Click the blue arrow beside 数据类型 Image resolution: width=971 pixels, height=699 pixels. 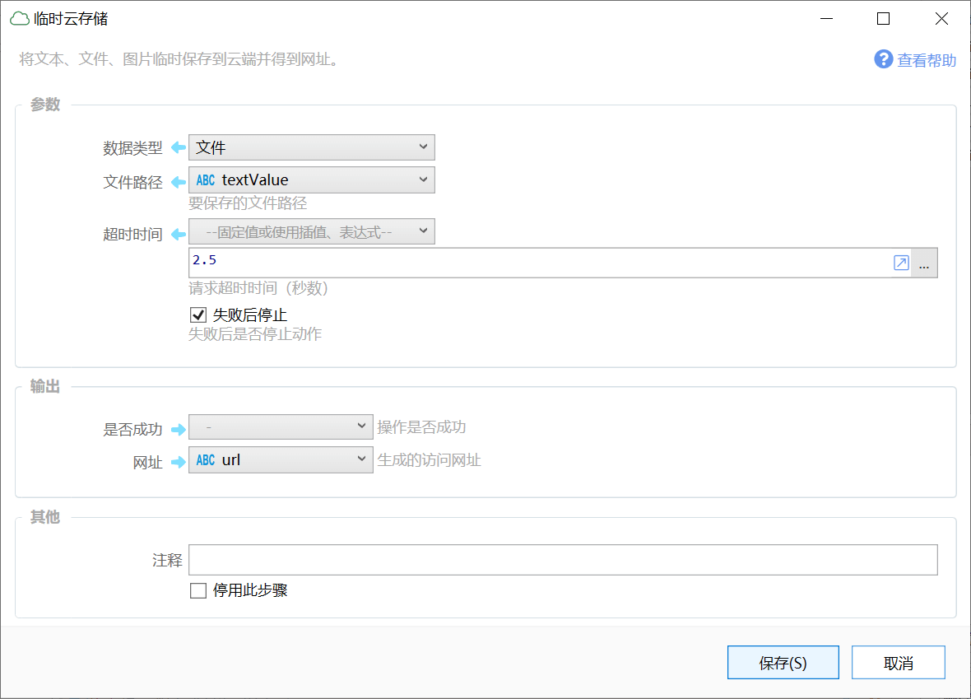[178, 148]
